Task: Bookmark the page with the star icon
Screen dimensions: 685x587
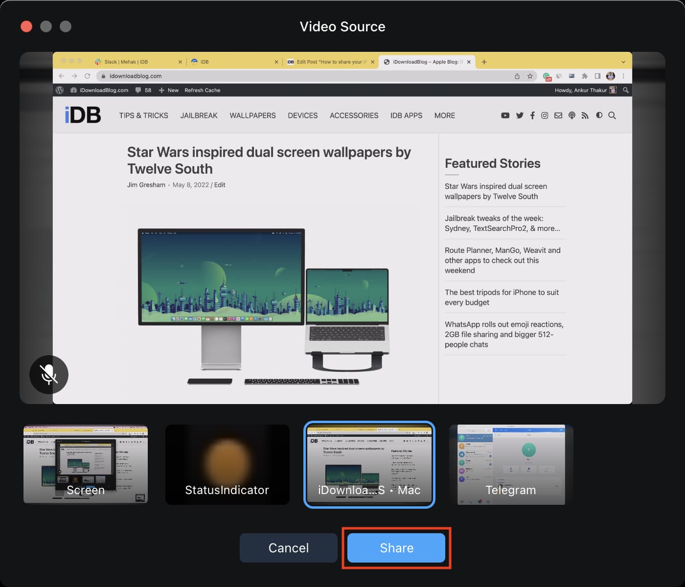Action: [x=530, y=76]
